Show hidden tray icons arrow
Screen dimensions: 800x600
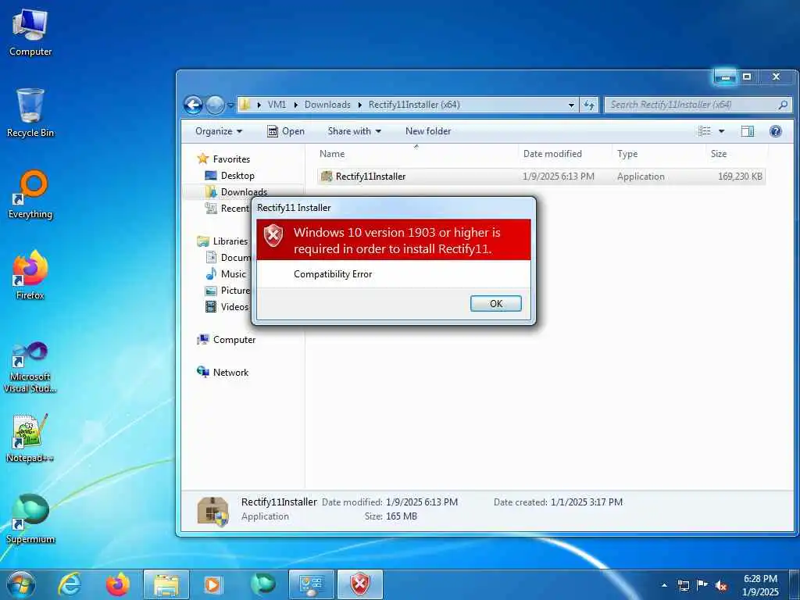coord(664,585)
